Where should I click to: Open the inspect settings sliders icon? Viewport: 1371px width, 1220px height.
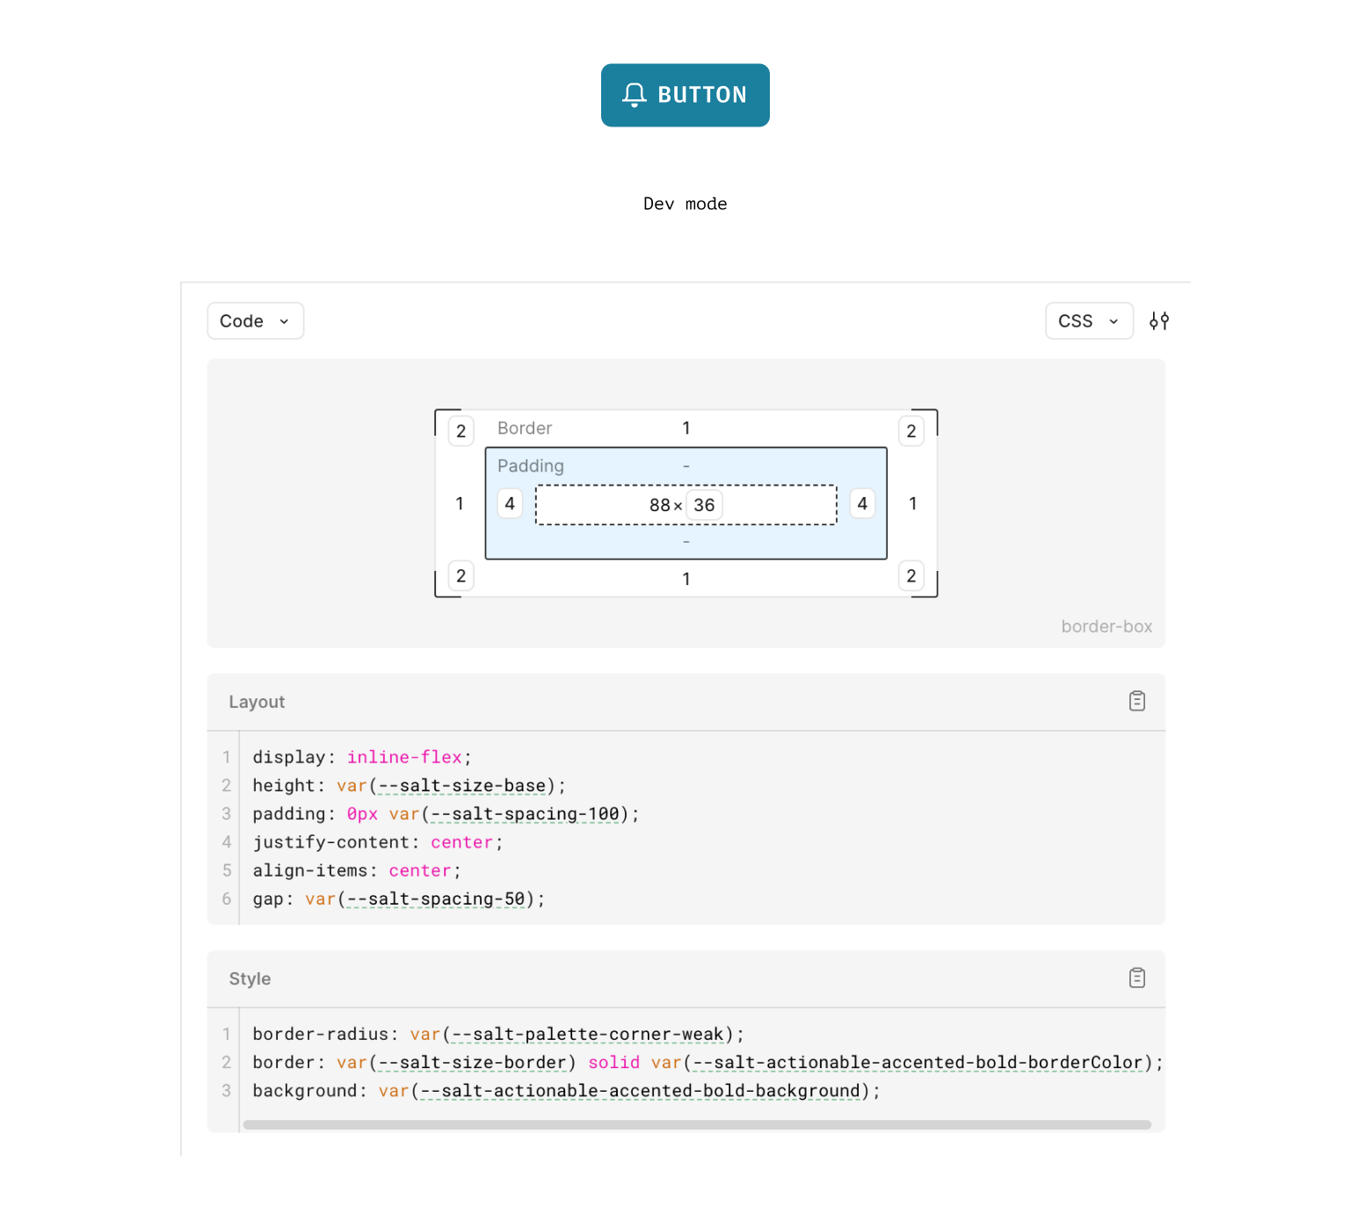point(1159,321)
